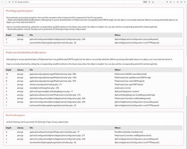Click processRequest() cell in PhutilAggregateException table
187x149 pixels.
[x=137, y=39]
